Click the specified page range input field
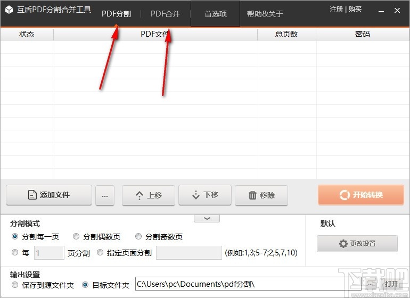Screen dimensions: 410x298 189,253
